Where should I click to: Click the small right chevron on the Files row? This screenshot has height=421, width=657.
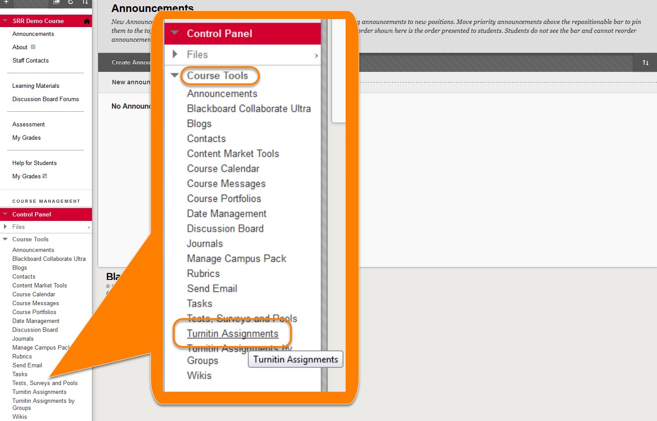point(89,227)
